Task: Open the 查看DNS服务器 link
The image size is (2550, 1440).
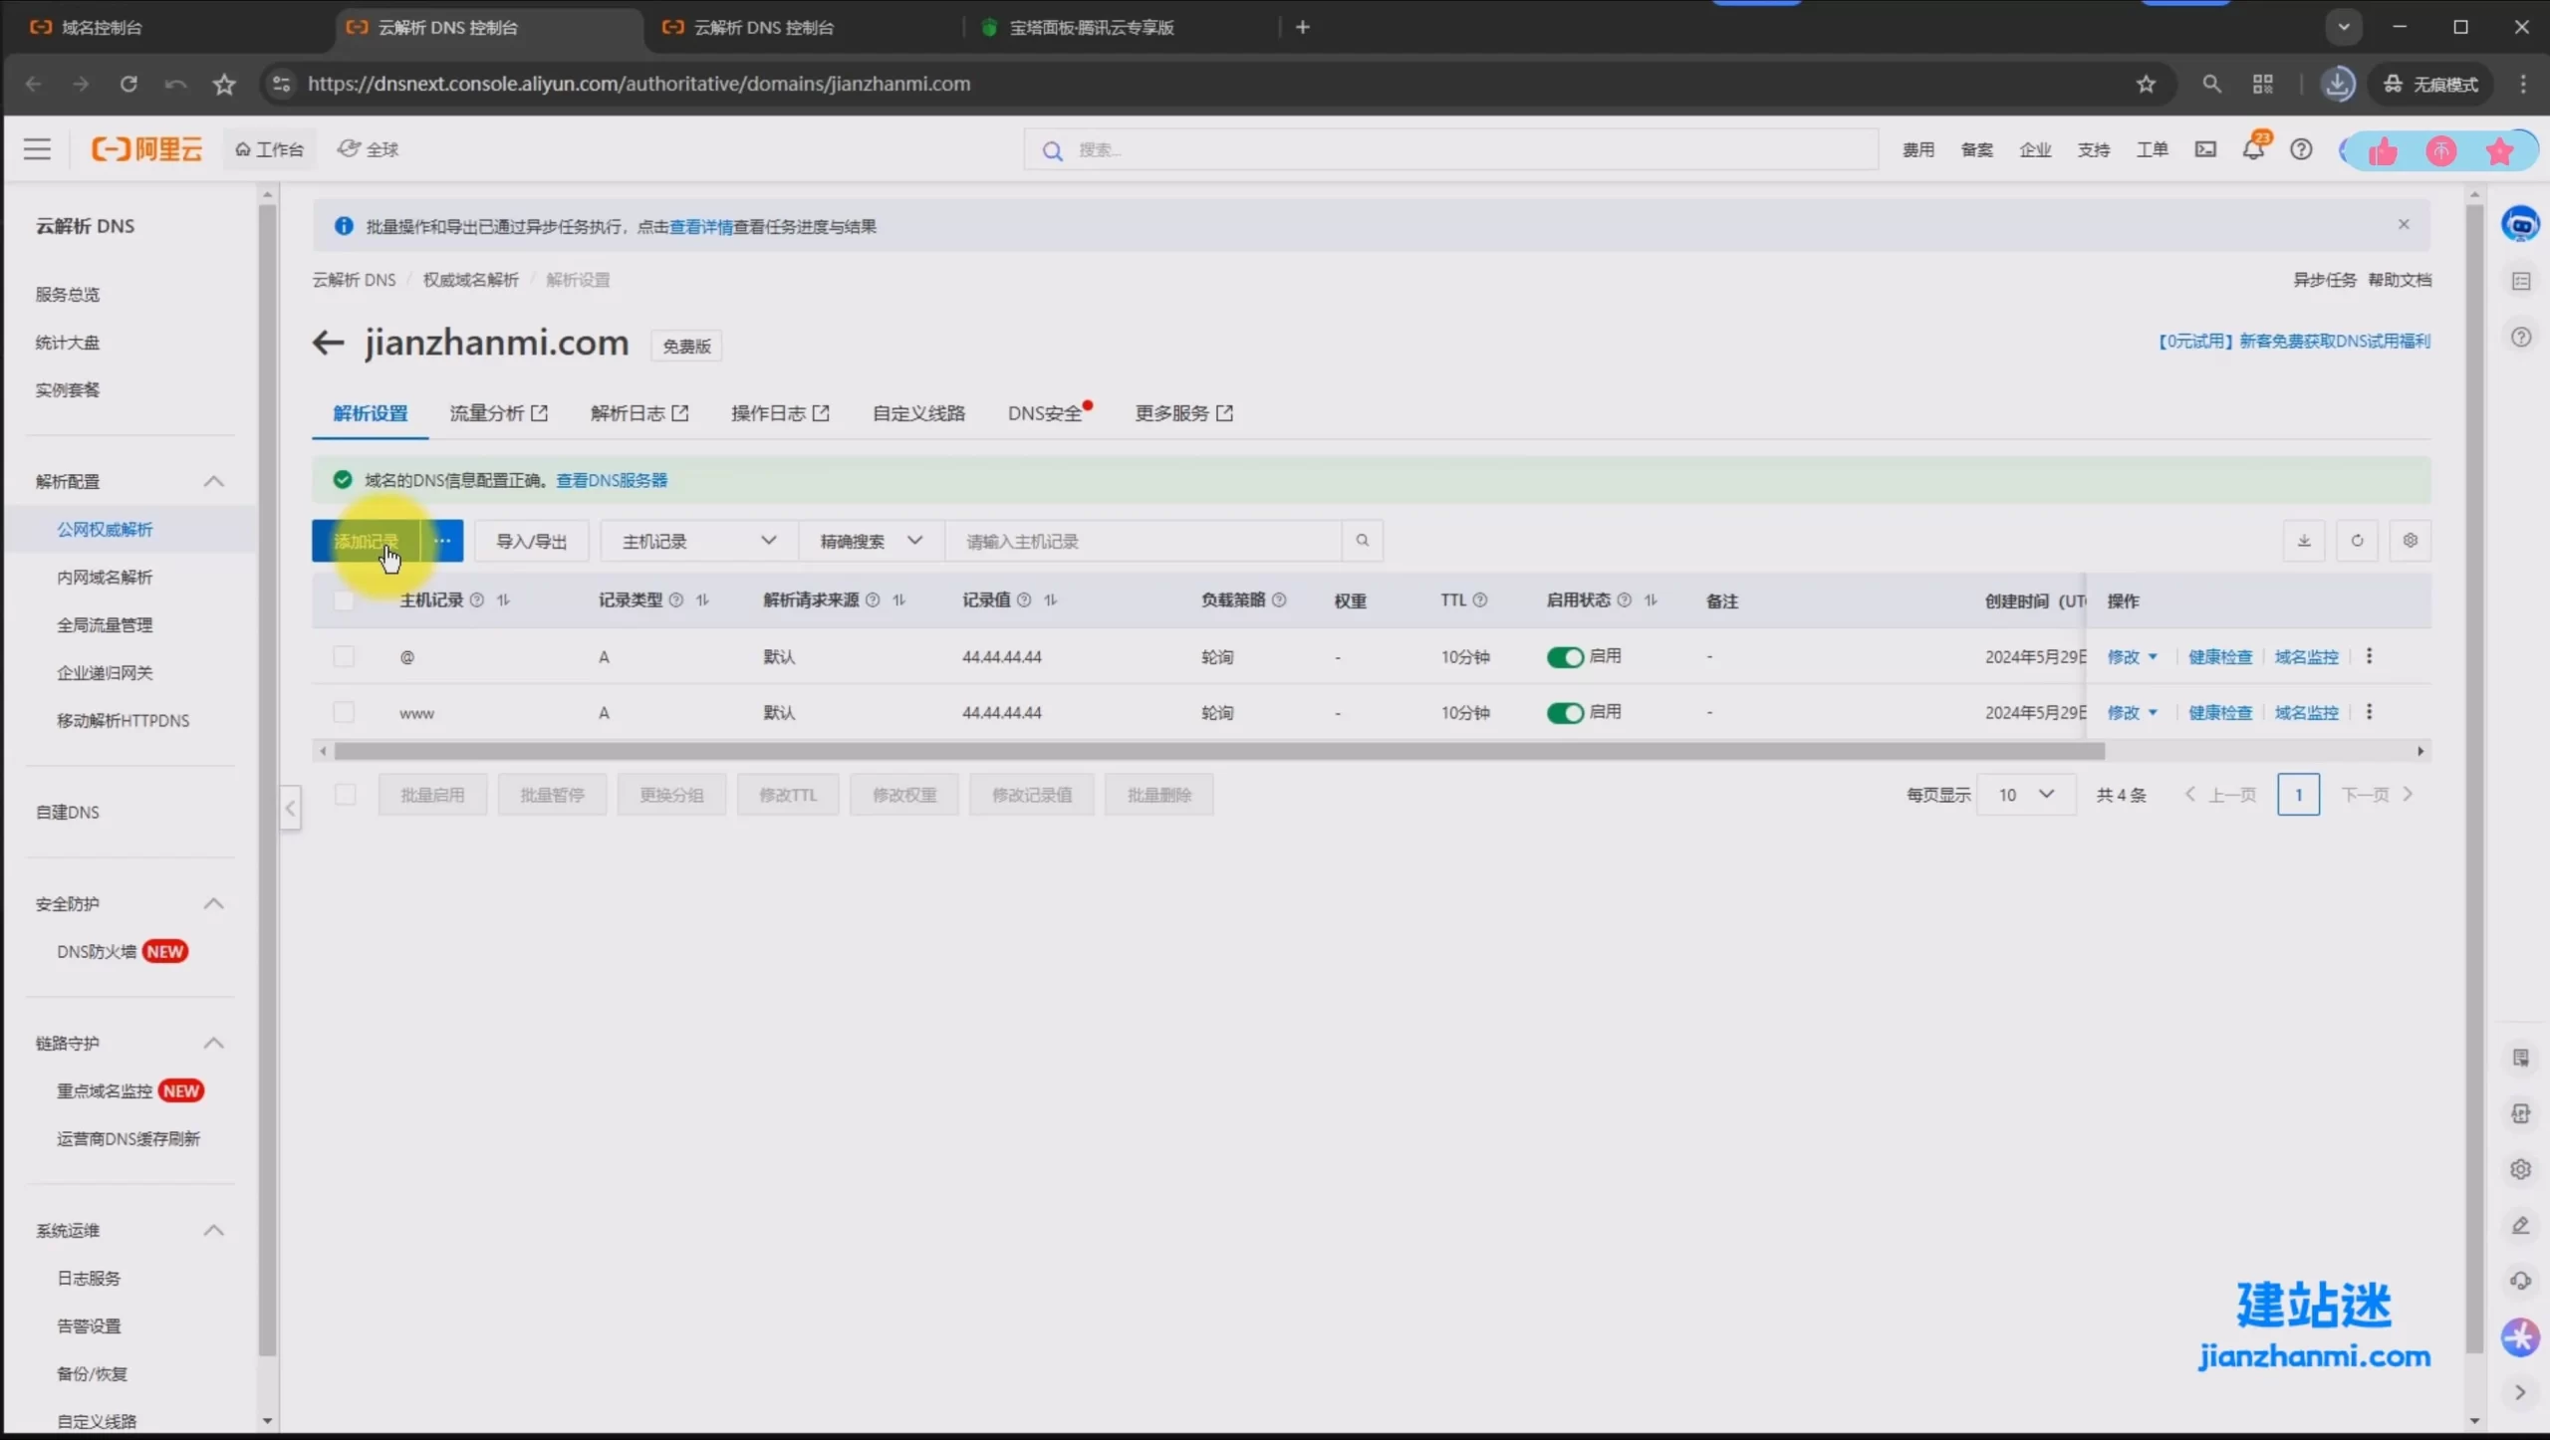Action: coord(612,480)
